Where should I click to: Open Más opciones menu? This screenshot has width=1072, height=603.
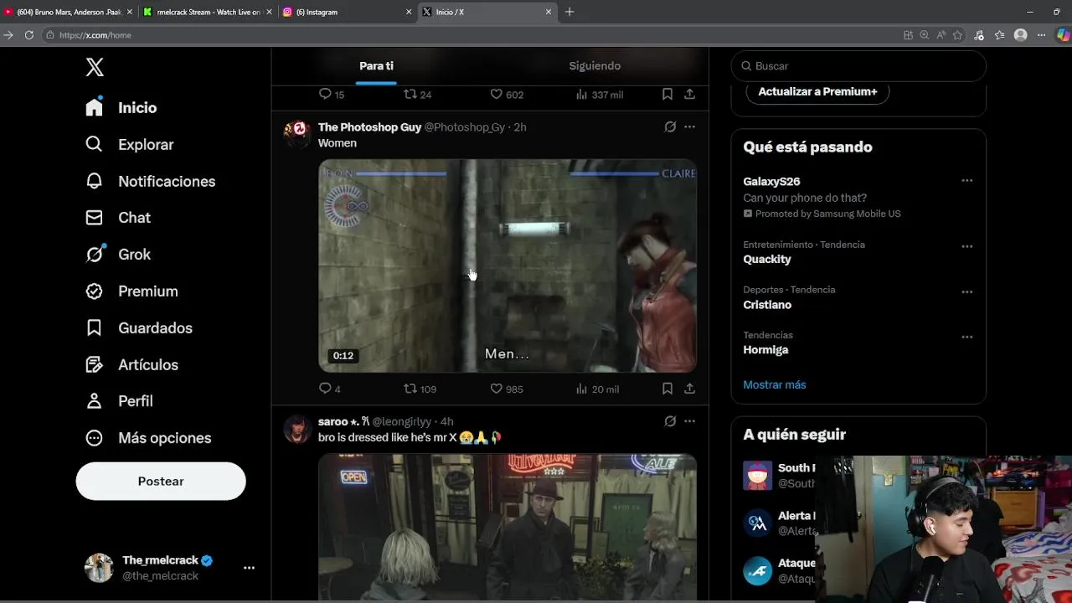(x=148, y=438)
